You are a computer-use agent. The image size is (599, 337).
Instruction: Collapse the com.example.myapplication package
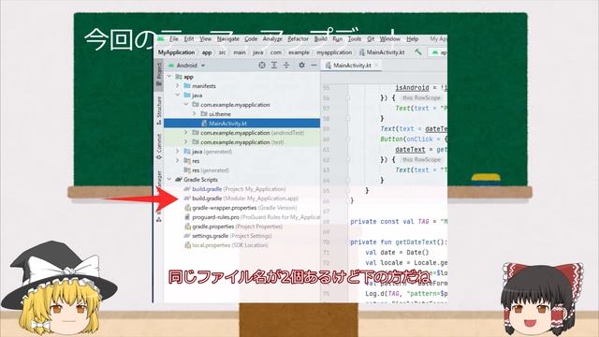coord(186,105)
